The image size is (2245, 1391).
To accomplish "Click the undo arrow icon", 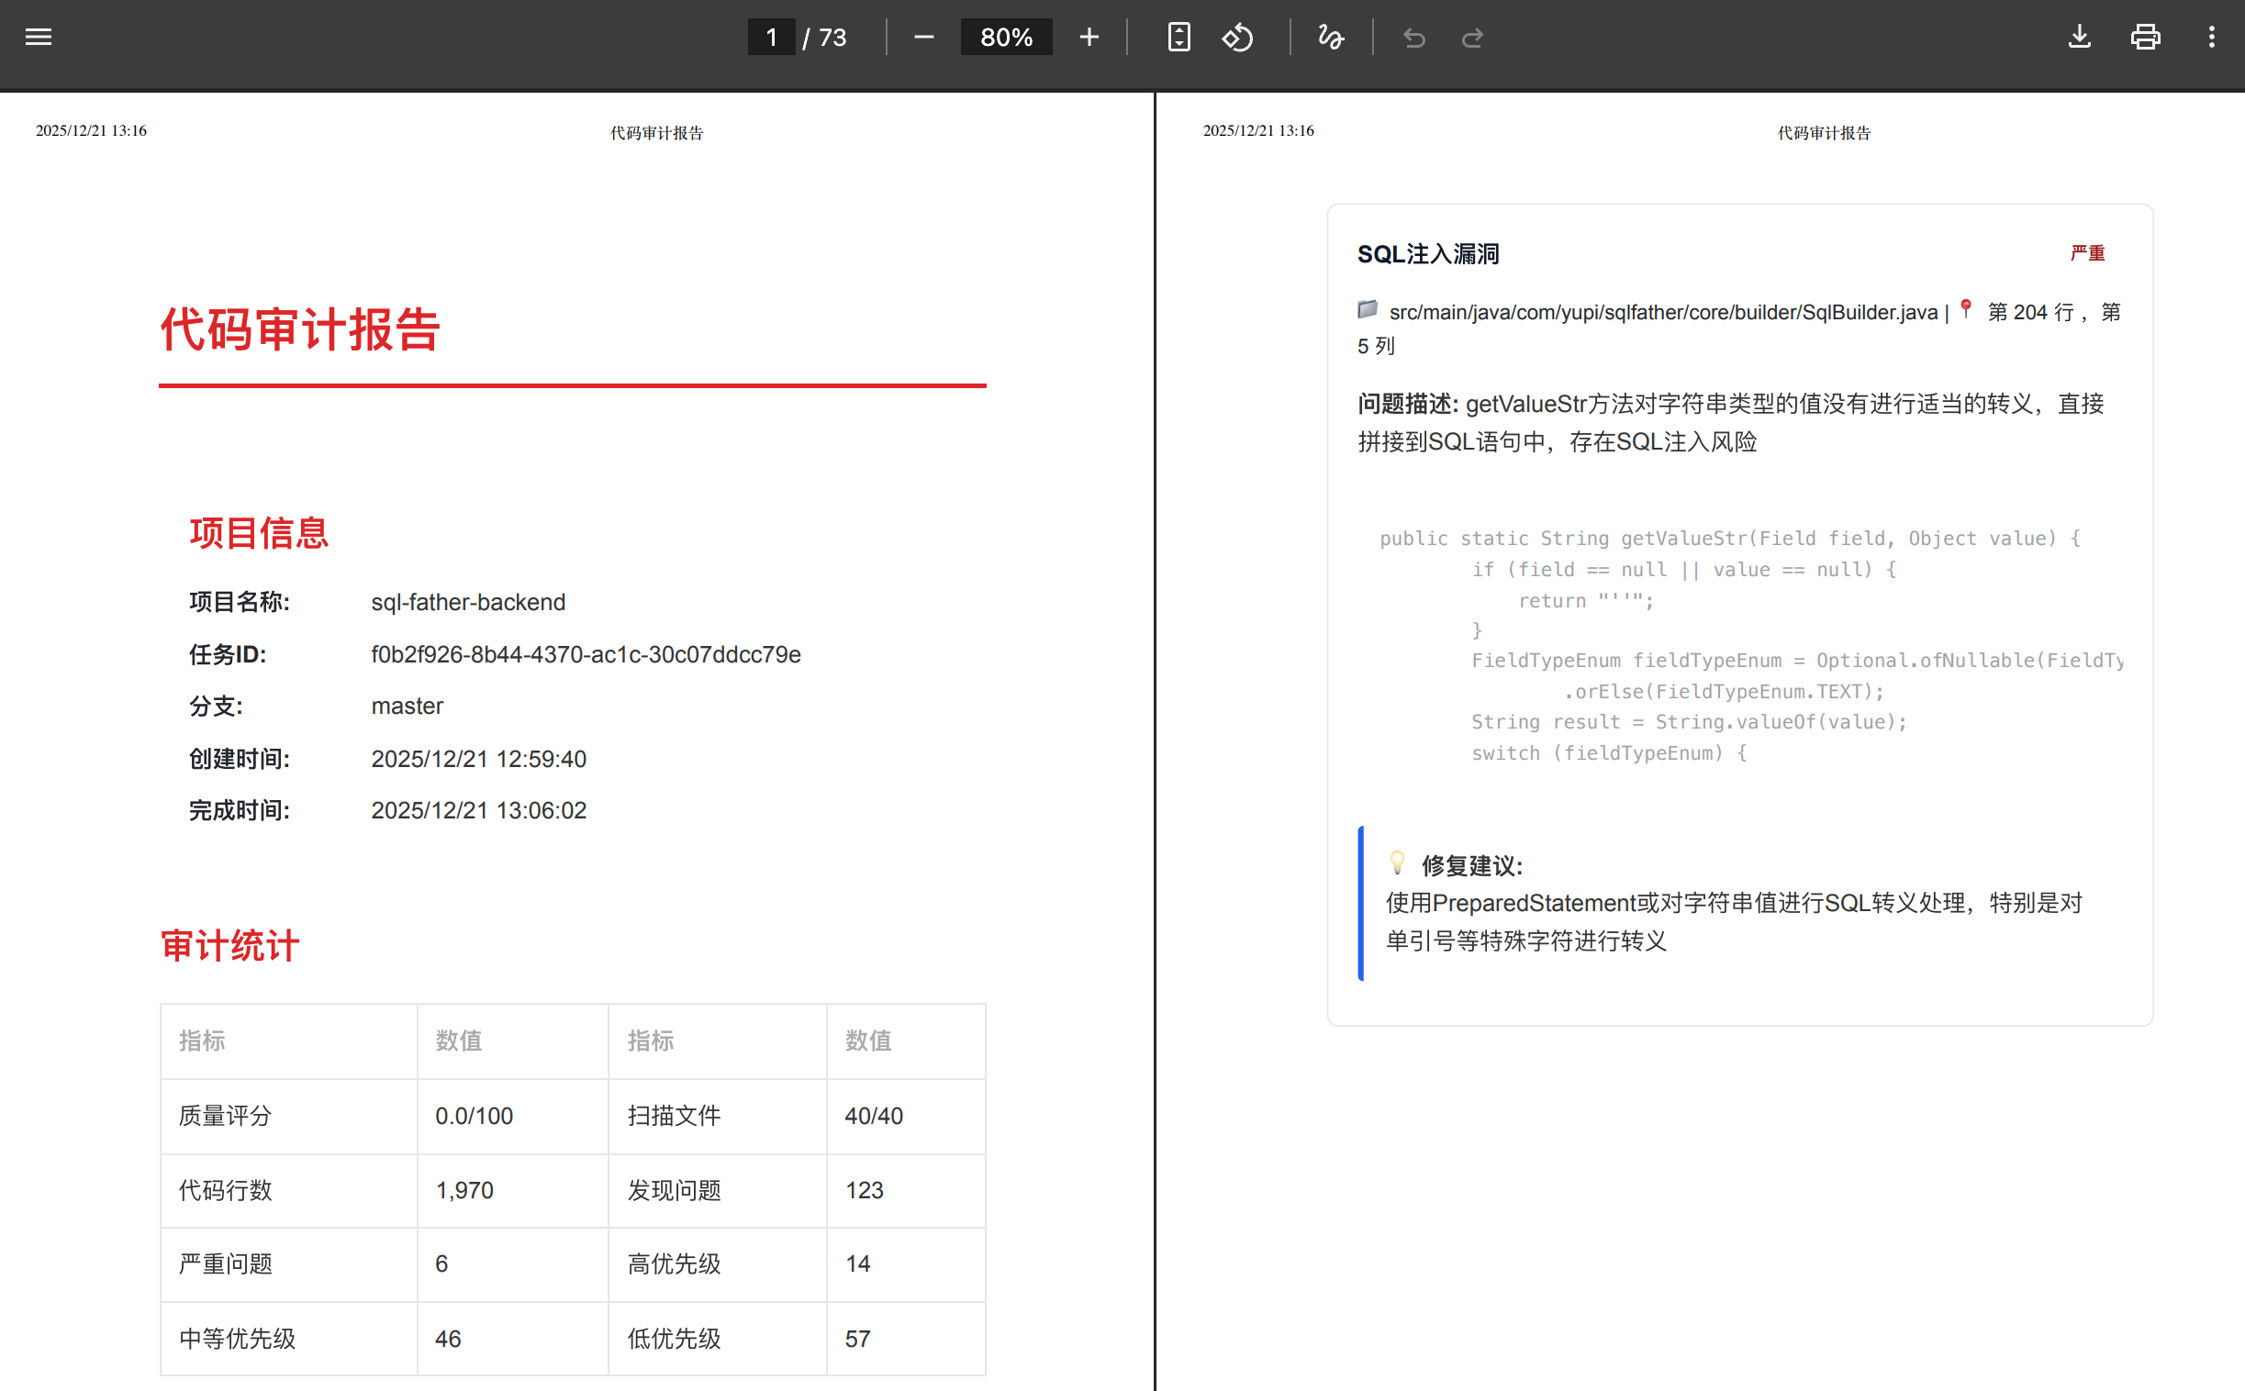I will pos(1413,38).
